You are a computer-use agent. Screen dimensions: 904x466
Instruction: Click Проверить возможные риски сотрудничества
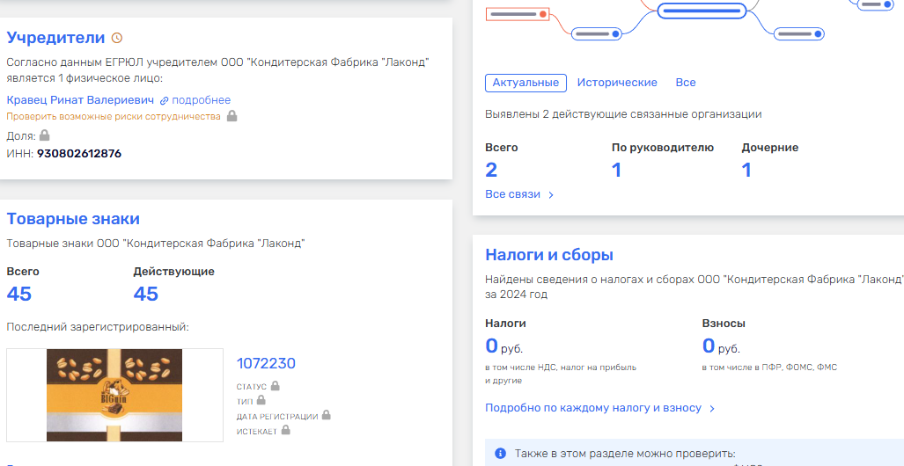click(114, 116)
